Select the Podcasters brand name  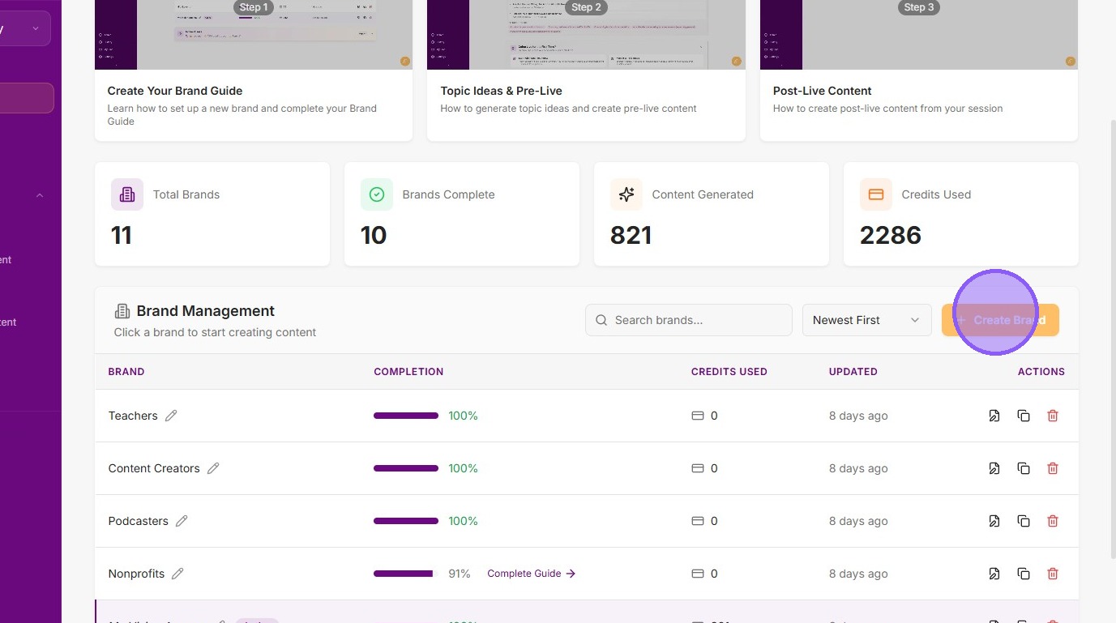(x=139, y=521)
